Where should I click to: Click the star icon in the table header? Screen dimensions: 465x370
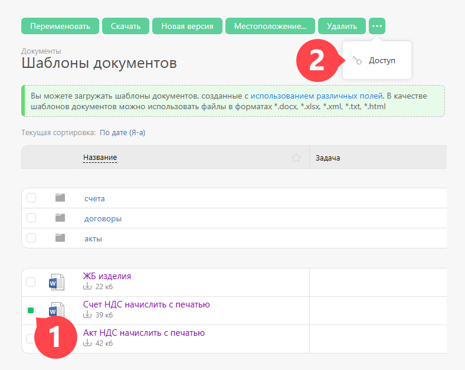click(296, 158)
